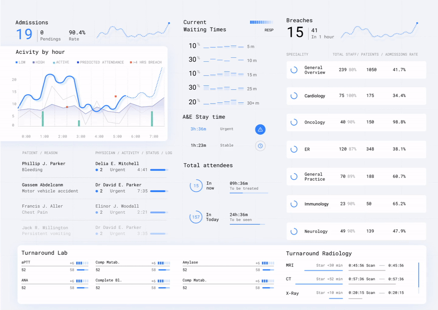
Task: Click the Urgent warning triangle icon
Action: pos(260,129)
